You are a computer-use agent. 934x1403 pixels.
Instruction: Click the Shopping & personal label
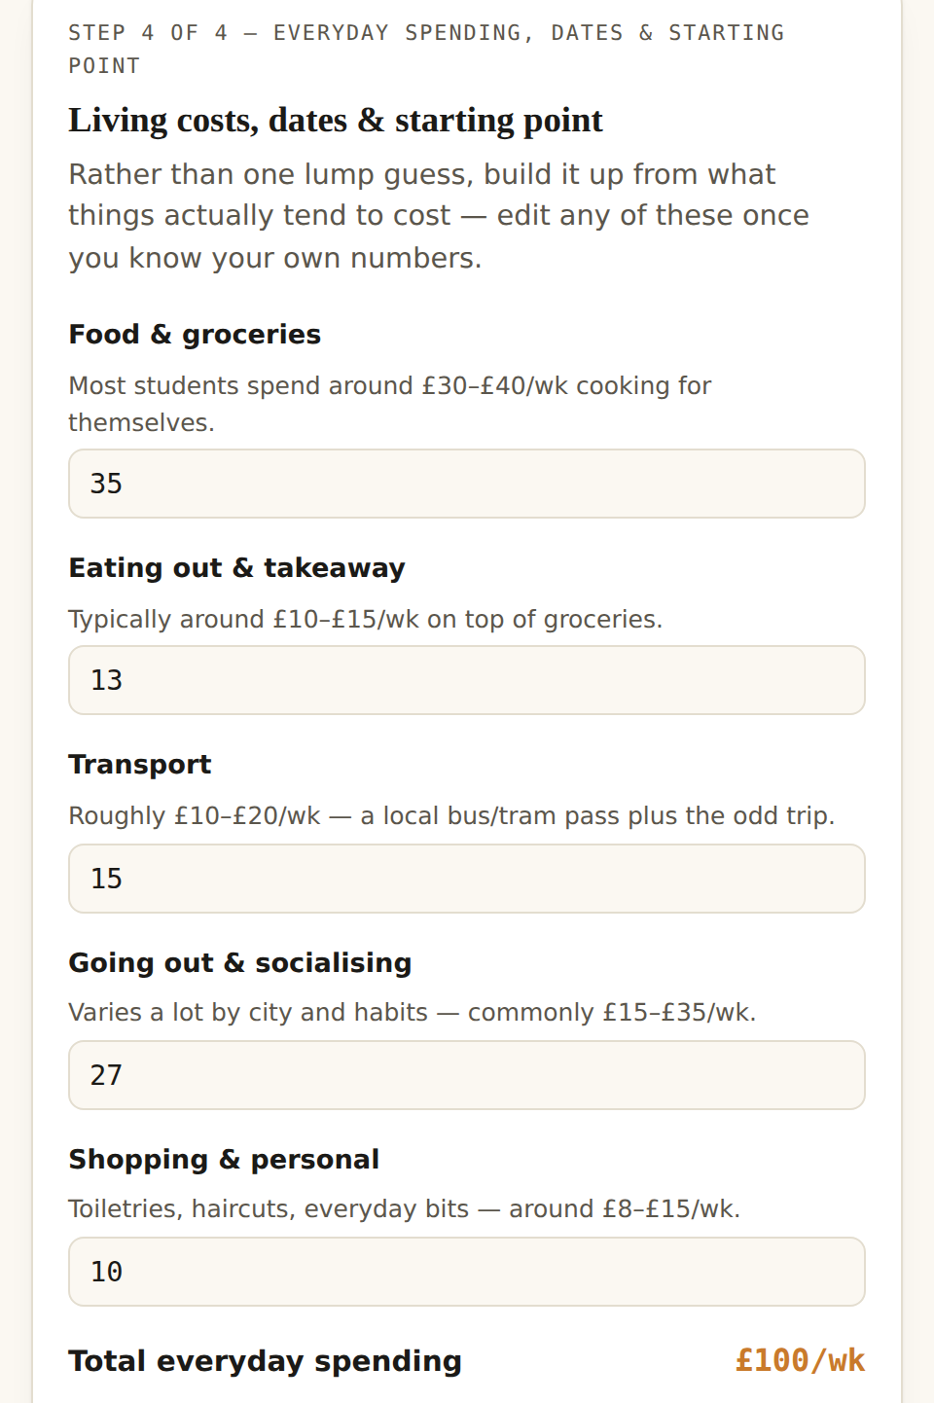224,1160
